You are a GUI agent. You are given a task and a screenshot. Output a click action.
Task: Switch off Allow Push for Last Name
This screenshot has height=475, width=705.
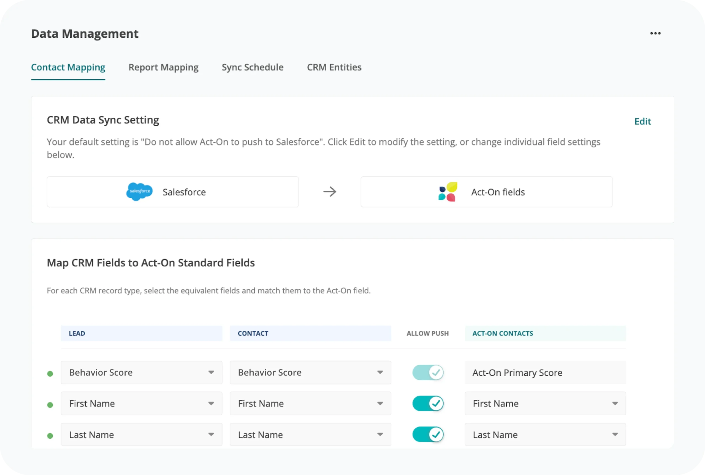(x=428, y=434)
